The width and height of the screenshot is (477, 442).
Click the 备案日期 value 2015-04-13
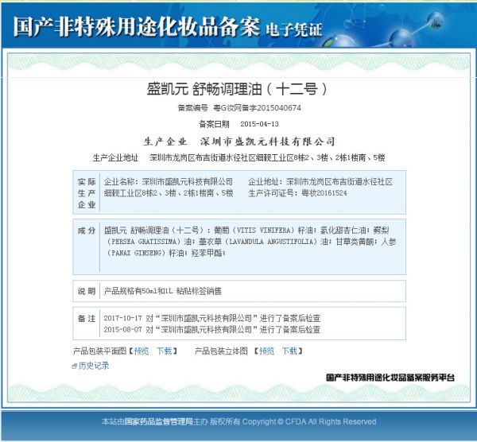[x=259, y=124]
